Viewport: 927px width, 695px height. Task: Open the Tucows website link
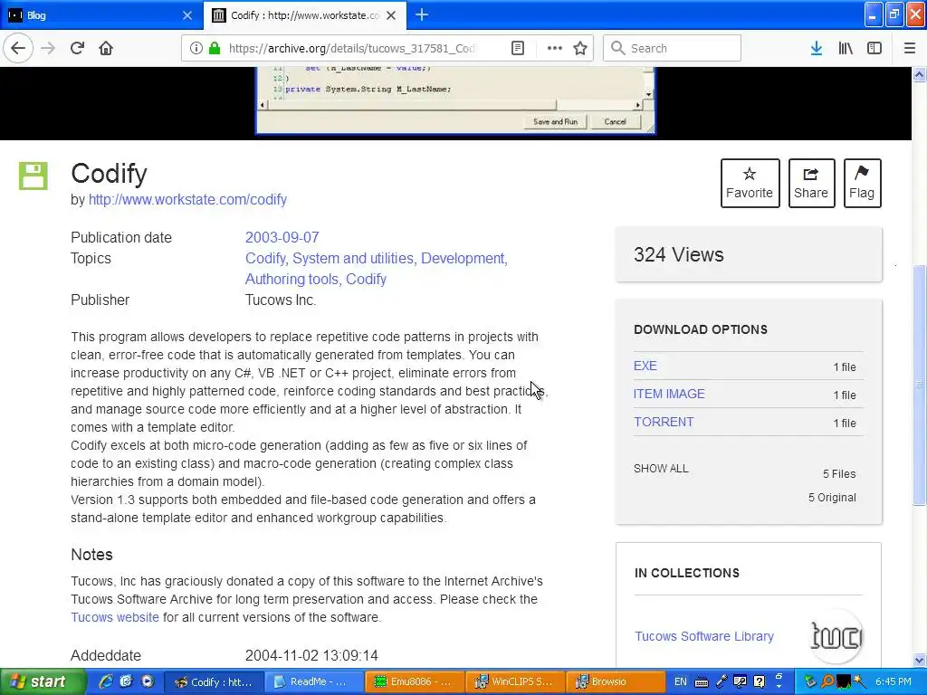pyautogui.click(x=115, y=617)
